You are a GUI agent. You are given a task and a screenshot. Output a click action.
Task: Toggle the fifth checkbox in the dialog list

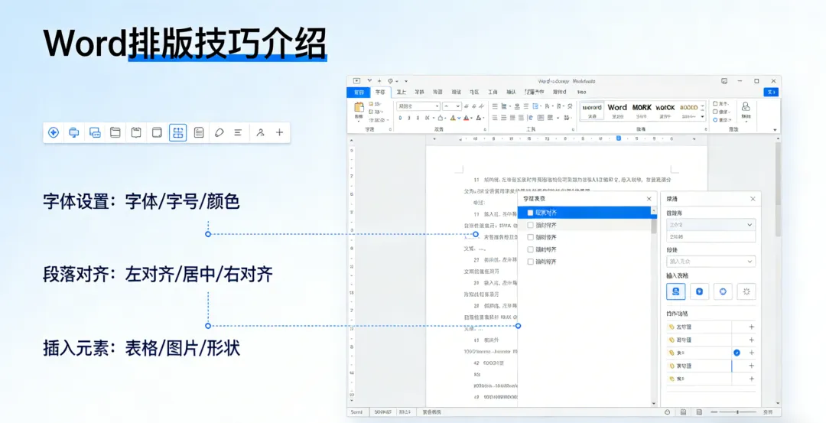(531, 262)
